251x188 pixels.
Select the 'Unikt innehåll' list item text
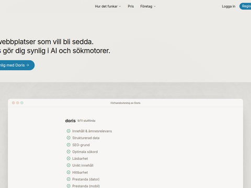[x=83, y=166]
